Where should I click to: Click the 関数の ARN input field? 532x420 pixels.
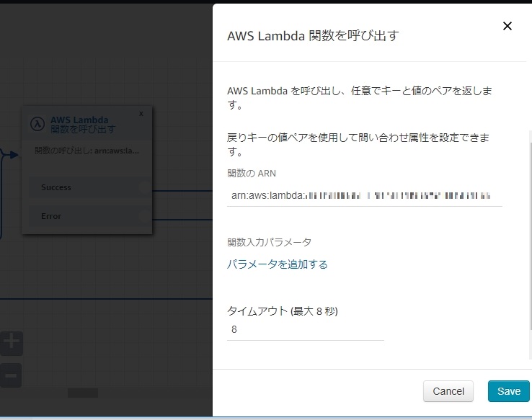click(364, 196)
